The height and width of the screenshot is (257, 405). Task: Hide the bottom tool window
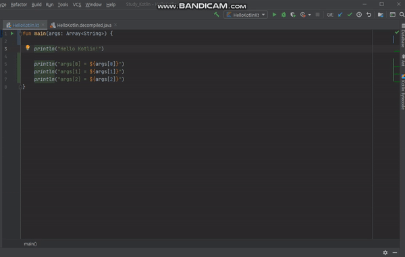(395, 252)
